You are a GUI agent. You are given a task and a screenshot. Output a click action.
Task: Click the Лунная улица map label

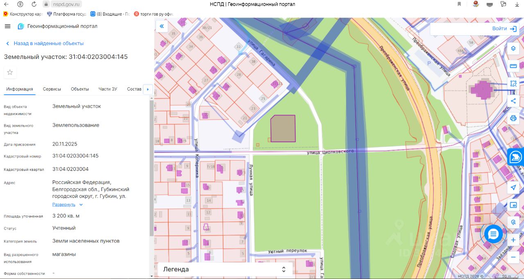(x=251, y=181)
